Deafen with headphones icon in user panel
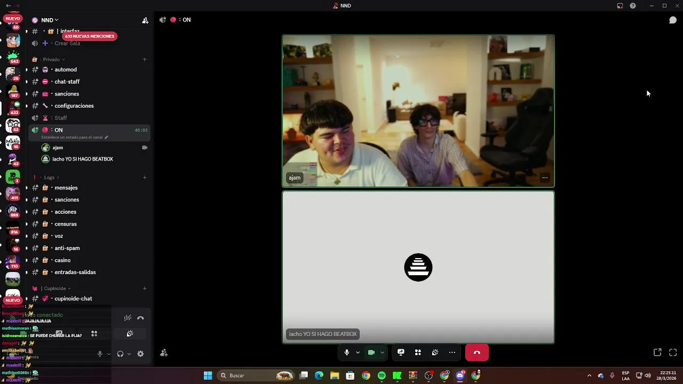The height and width of the screenshot is (384, 683). [120, 354]
